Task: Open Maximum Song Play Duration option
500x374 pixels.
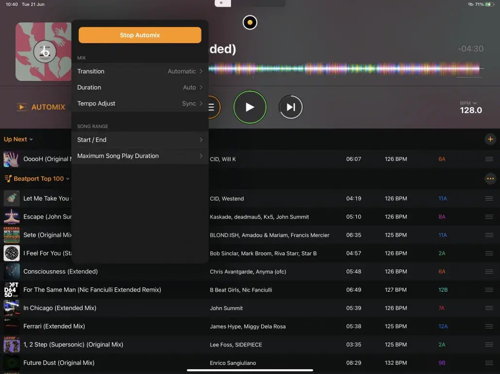Action: coord(140,156)
